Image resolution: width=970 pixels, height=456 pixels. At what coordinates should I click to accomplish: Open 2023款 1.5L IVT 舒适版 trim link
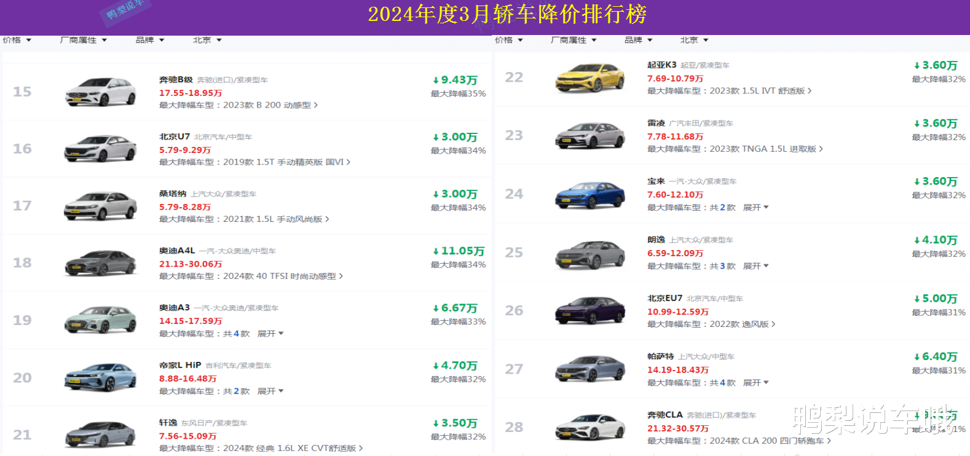(760, 91)
